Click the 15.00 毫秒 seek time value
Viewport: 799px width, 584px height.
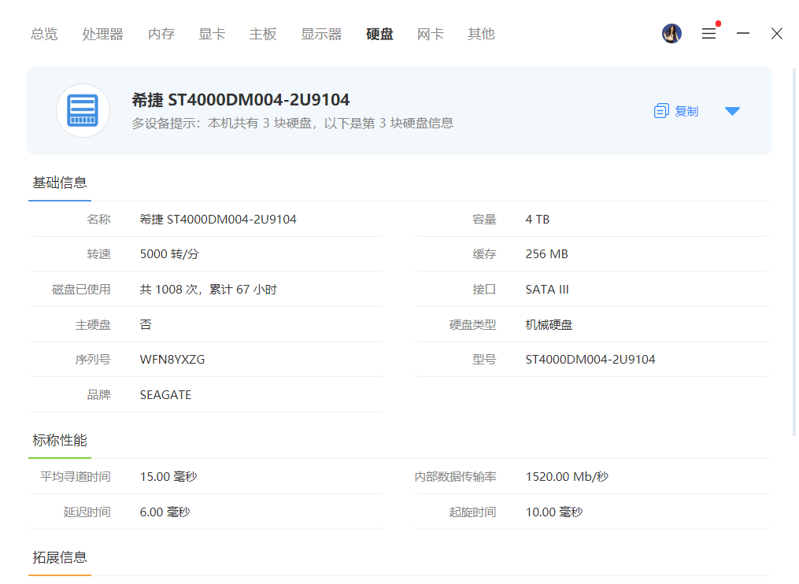(x=168, y=476)
